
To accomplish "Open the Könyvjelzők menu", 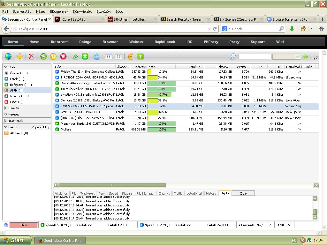I will (x=82, y=11).
